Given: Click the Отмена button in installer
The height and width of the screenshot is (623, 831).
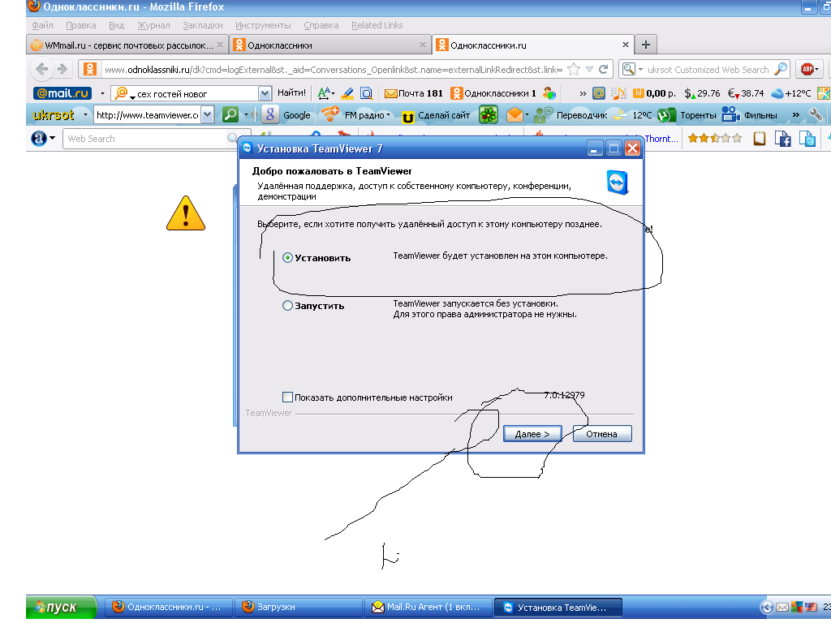Looking at the screenshot, I should coord(602,434).
